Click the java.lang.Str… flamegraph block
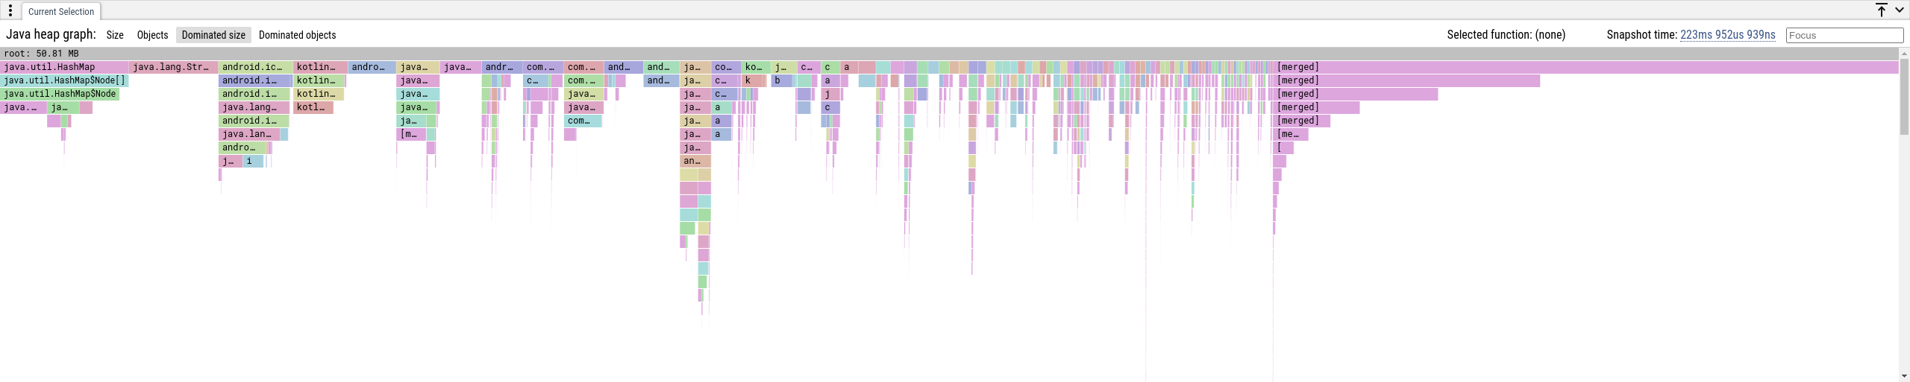The width and height of the screenshot is (1910, 382). [x=173, y=67]
